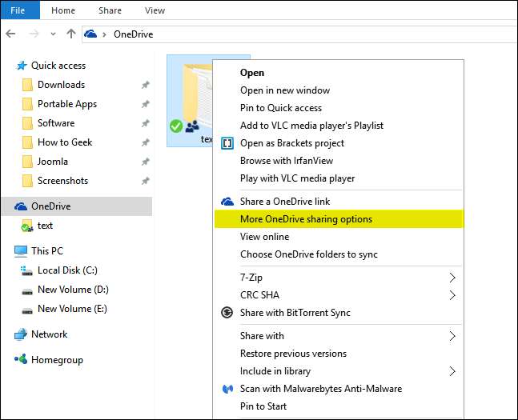Screen dimensions: 518x420
Task: Click the BitTorrent Sync icon
Action: pos(227,313)
